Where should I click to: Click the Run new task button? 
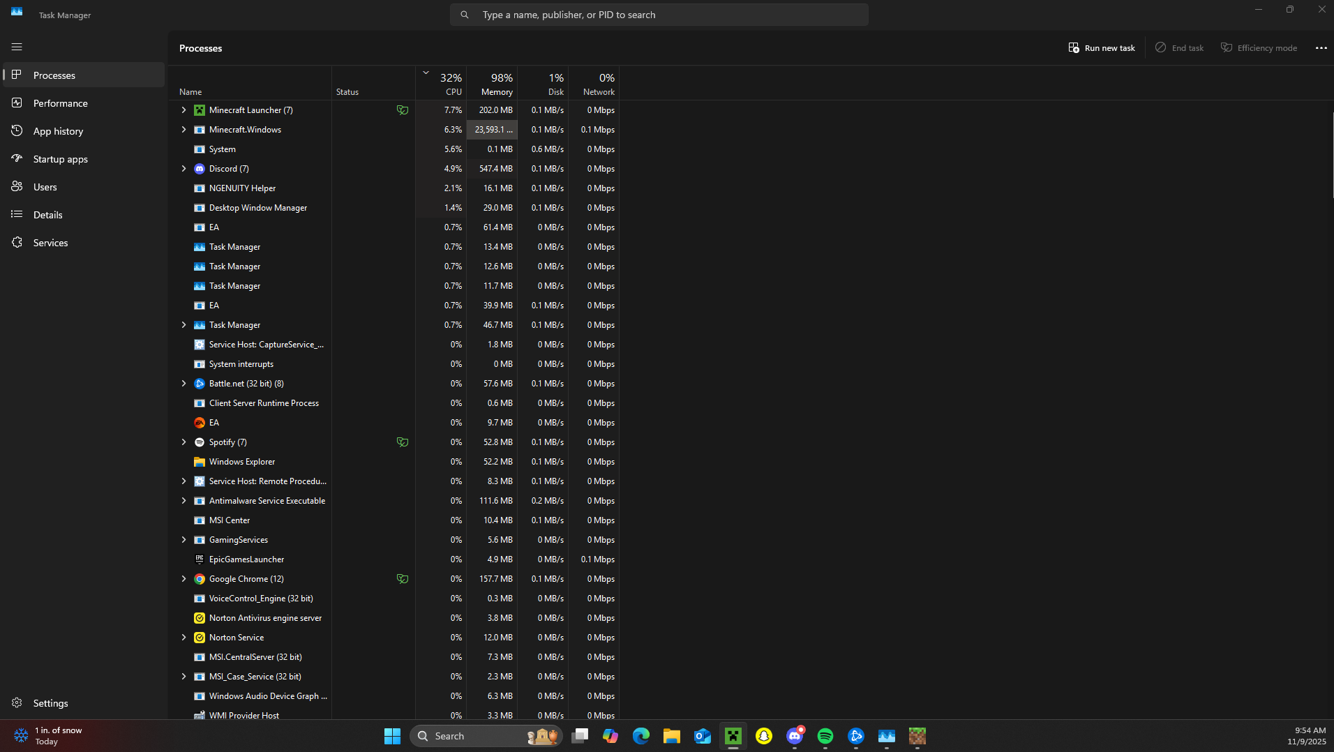[1102, 48]
